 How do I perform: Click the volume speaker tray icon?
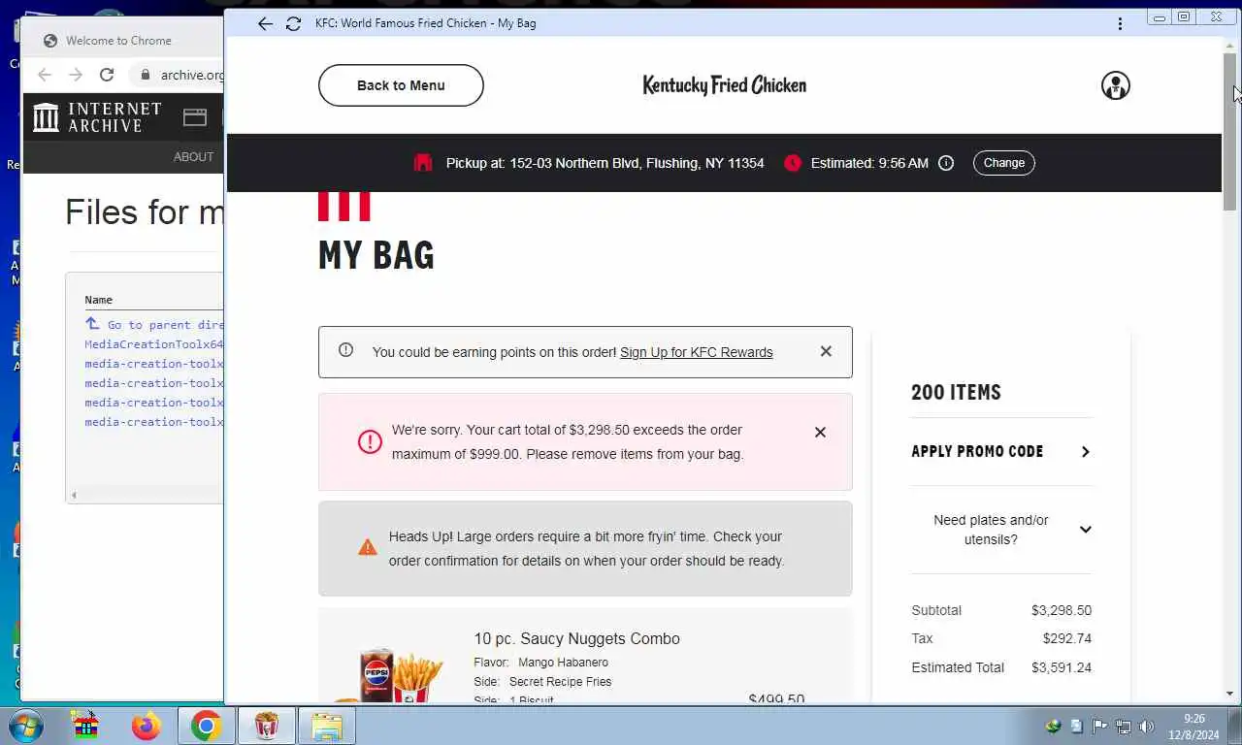pyautogui.click(x=1146, y=727)
